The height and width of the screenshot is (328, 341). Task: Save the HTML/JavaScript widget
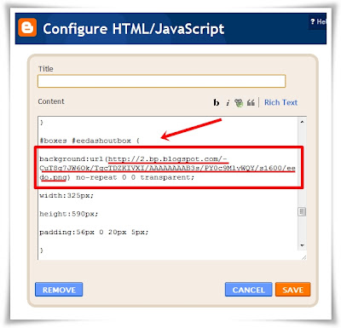pyautogui.click(x=292, y=290)
